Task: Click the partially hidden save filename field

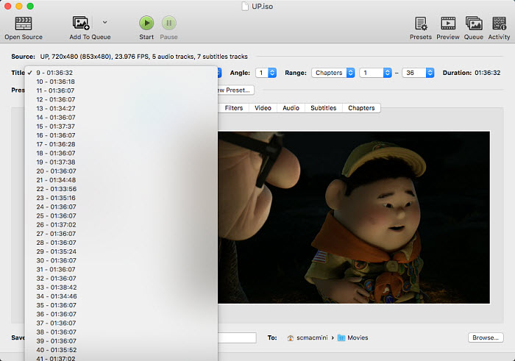Action: click(237, 337)
